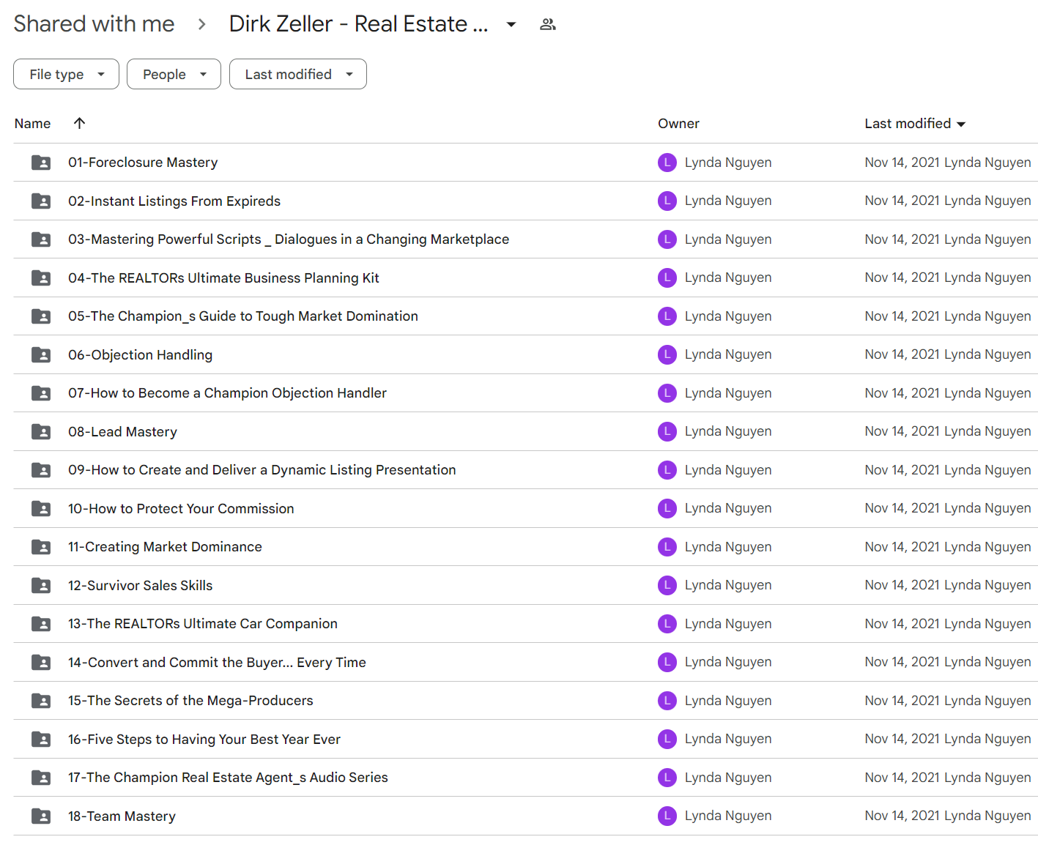The height and width of the screenshot is (845, 1038).
Task: Reverse sort direction with the up arrow
Action: pyautogui.click(x=80, y=123)
